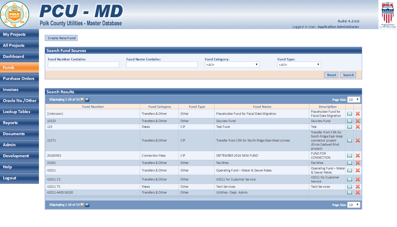Open the bottom Page Size selector

click(x=354, y=205)
